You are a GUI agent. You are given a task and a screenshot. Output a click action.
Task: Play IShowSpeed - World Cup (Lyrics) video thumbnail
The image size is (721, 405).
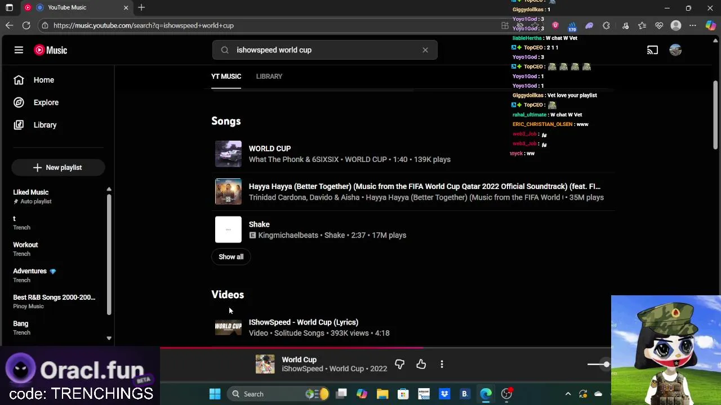[x=228, y=327]
